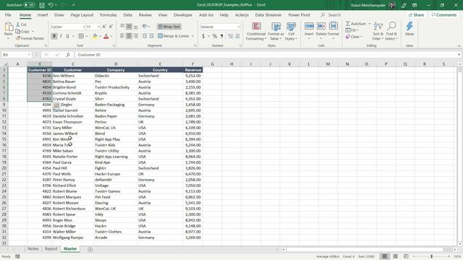This screenshot has height=260, width=463.
Task: Expand the Borders dropdown arrow
Action: [x=87, y=36]
